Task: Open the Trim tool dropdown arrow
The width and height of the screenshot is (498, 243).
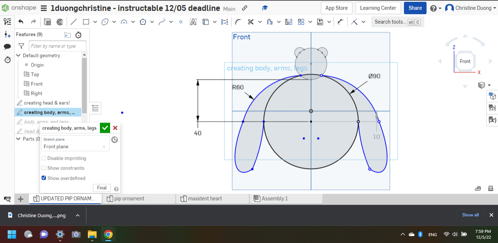Action: click(x=260, y=22)
